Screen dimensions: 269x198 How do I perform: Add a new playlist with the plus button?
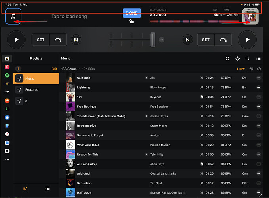coord(18,69)
